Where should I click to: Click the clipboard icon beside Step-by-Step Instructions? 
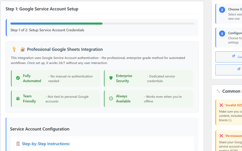pyautogui.click(x=18, y=144)
